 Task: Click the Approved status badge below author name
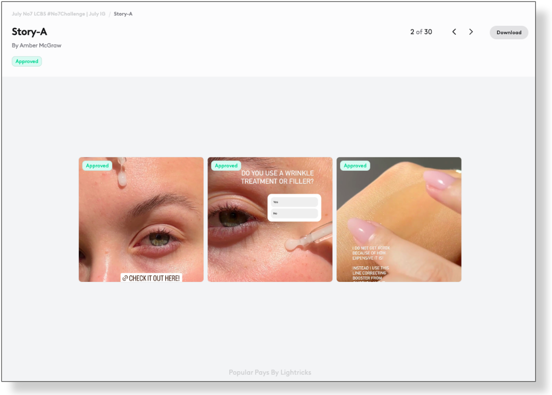pyautogui.click(x=27, y=62)
